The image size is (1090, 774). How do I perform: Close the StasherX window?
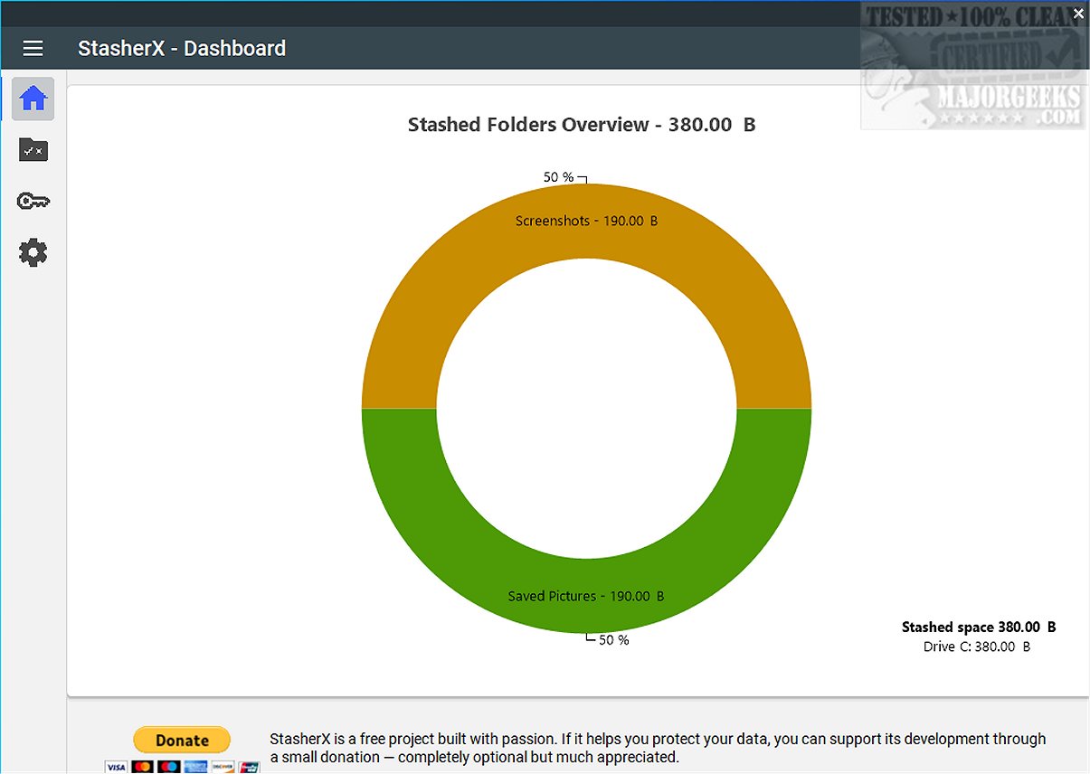[1078, 13]
